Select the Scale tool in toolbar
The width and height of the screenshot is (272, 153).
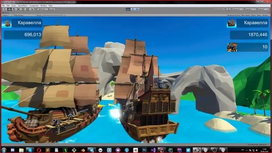tap(19, 9)
